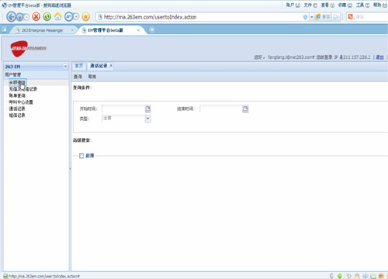Click the yellow star favorites icon

coord(85,17)
